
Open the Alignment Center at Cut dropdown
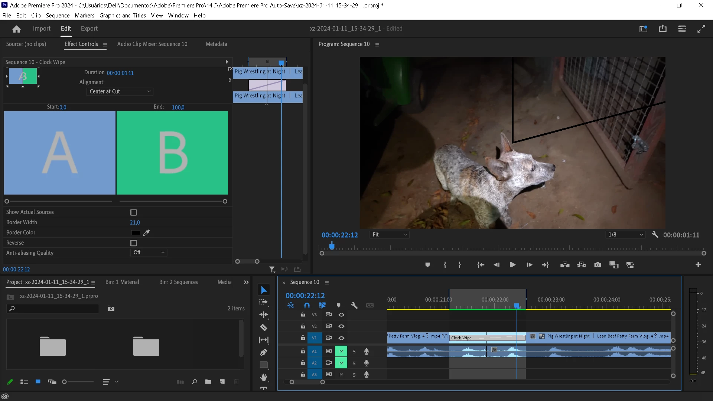(120, 91)
